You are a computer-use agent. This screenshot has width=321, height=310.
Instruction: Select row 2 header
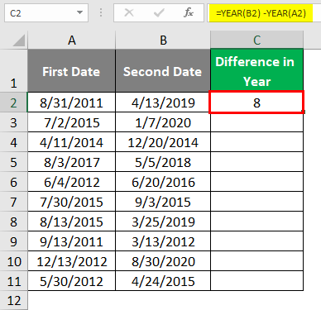[x=13, y=103]
